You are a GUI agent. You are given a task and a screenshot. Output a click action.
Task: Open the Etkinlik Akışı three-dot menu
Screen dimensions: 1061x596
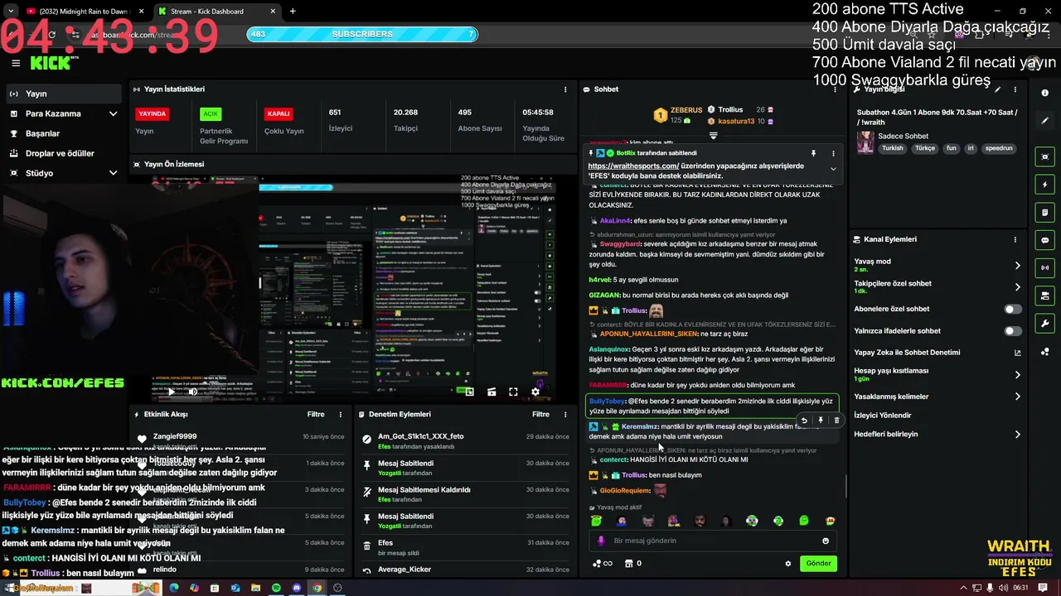(340, 414)
